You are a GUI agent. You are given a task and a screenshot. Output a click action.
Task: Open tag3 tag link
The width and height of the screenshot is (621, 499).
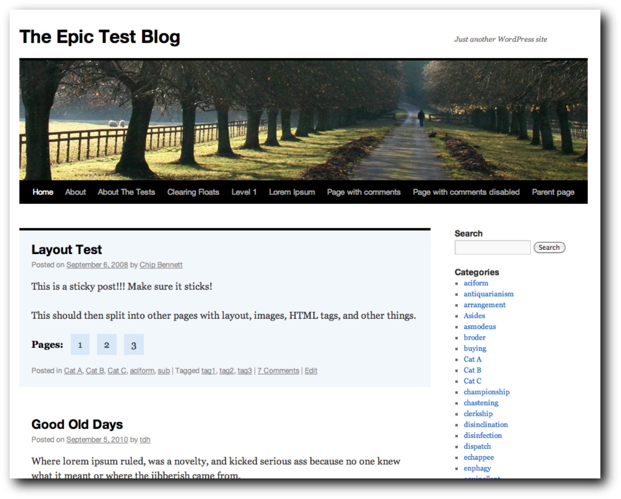[x=245, y=371]
